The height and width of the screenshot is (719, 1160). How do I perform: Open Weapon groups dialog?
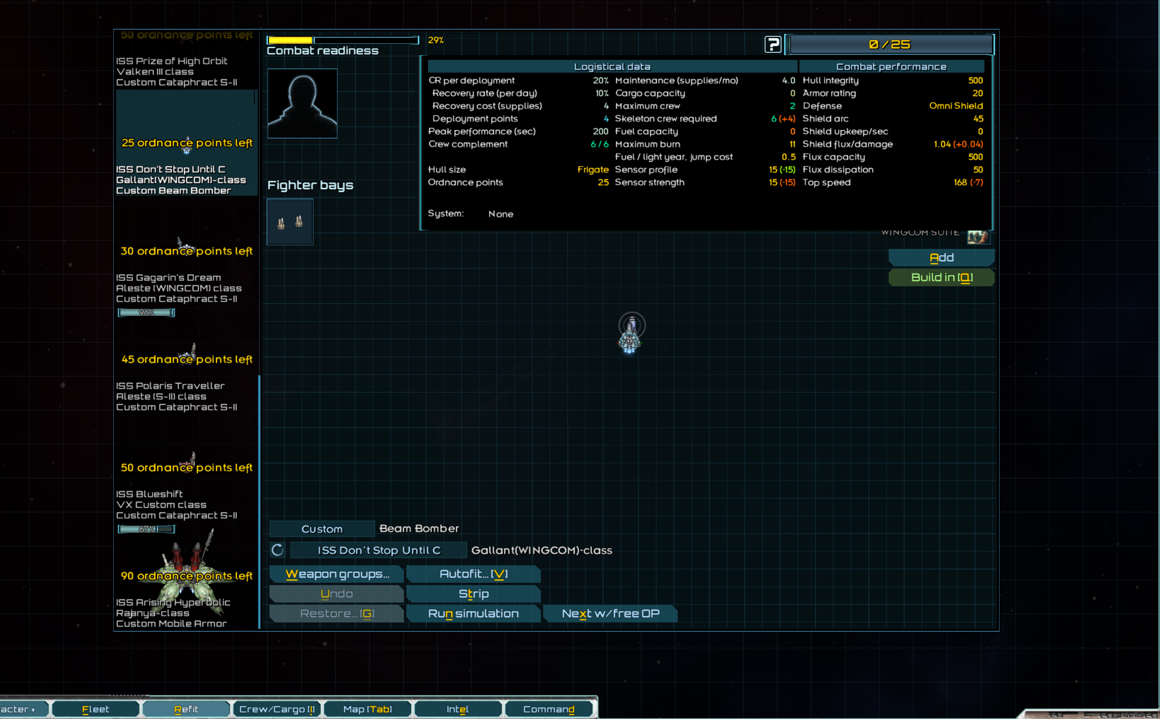(x=336, y=574)
